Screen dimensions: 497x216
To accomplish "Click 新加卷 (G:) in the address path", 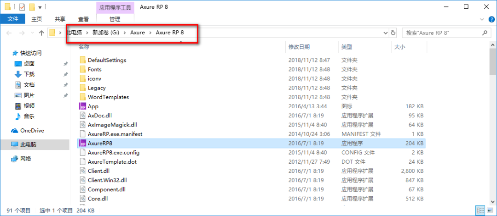I will click(105, 33).
